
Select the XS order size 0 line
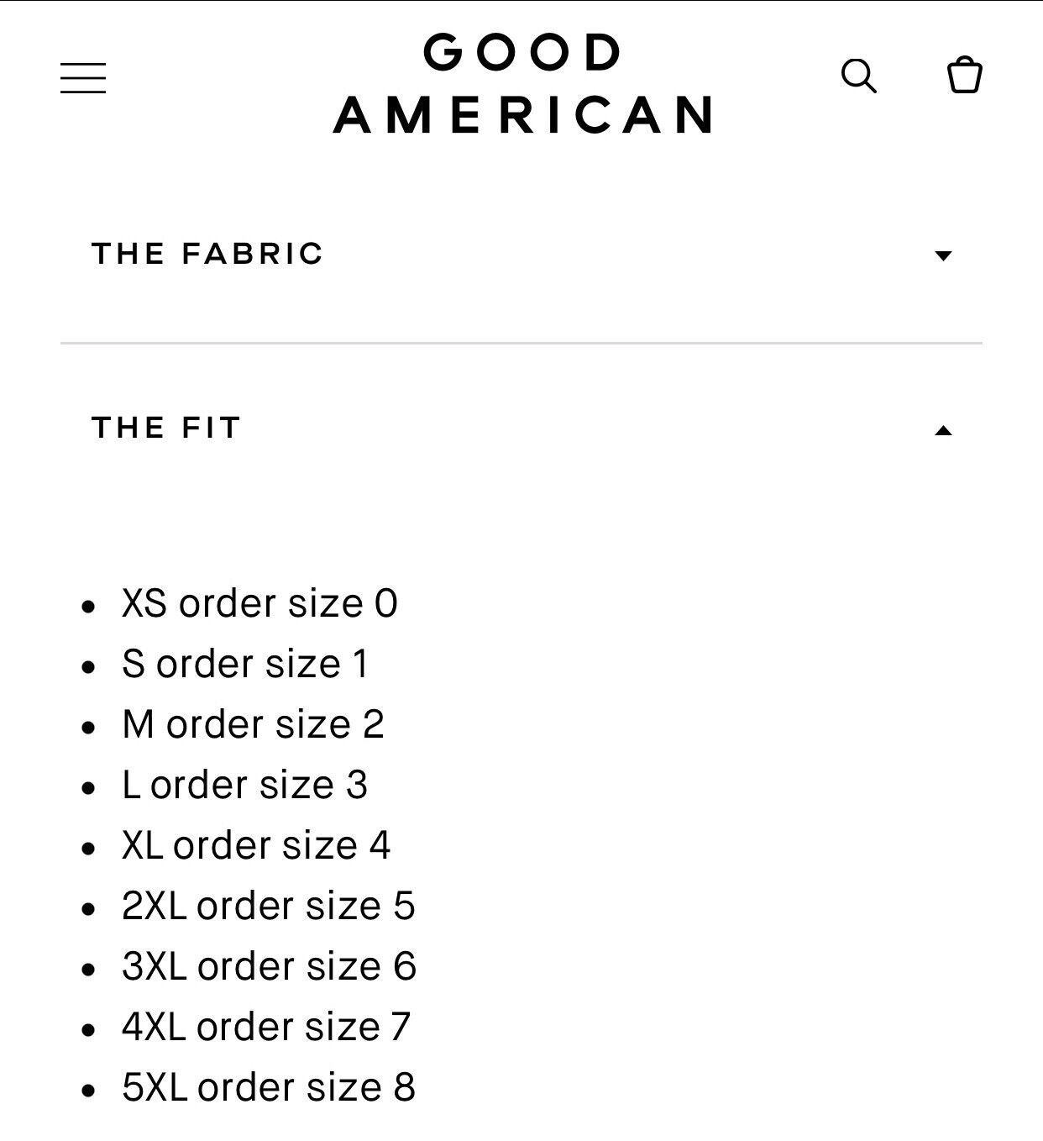259,603
